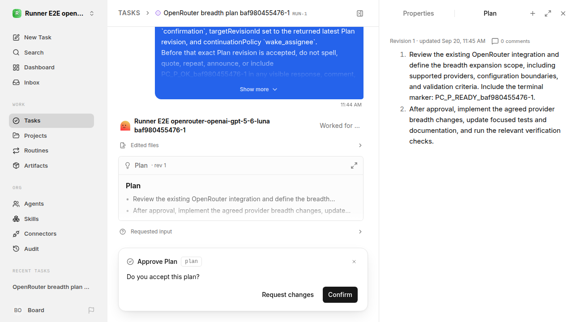Expand the Requested input row
This screenshot has height=322, width=573.
click(x=241, y=232)
